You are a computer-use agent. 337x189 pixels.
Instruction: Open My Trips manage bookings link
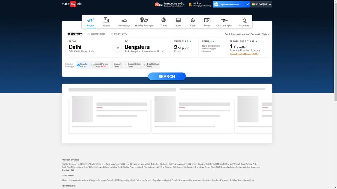[x=202, y=5]
